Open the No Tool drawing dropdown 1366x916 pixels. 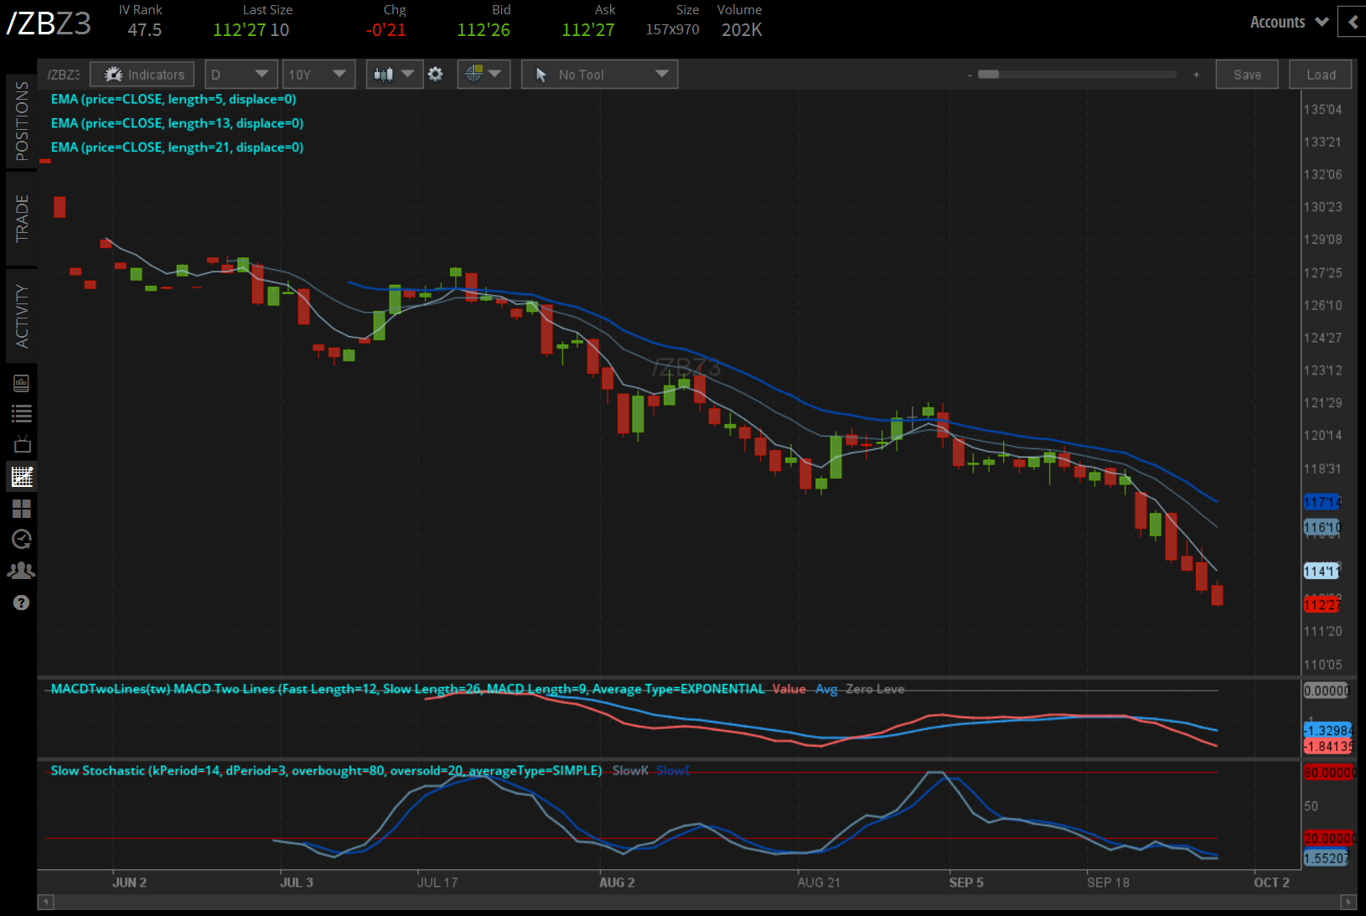pos(598,74)
